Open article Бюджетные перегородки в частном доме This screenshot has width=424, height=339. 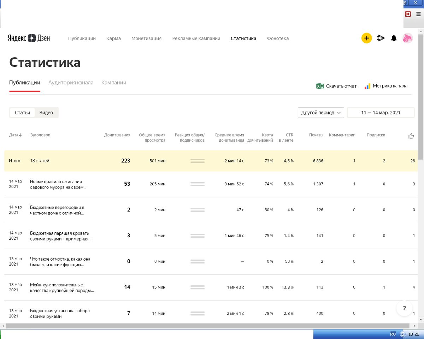point(57,210)
